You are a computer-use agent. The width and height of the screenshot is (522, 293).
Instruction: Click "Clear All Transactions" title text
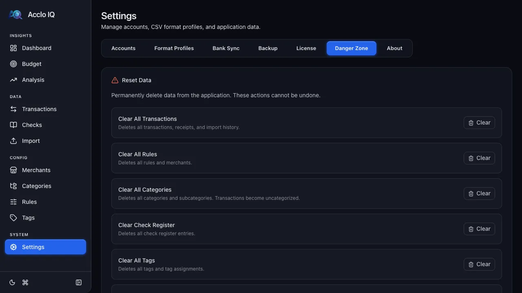click(x=148, y=119)
